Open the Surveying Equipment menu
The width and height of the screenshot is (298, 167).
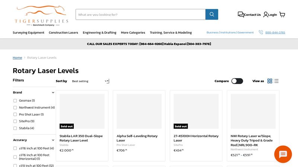coord(28,33)
